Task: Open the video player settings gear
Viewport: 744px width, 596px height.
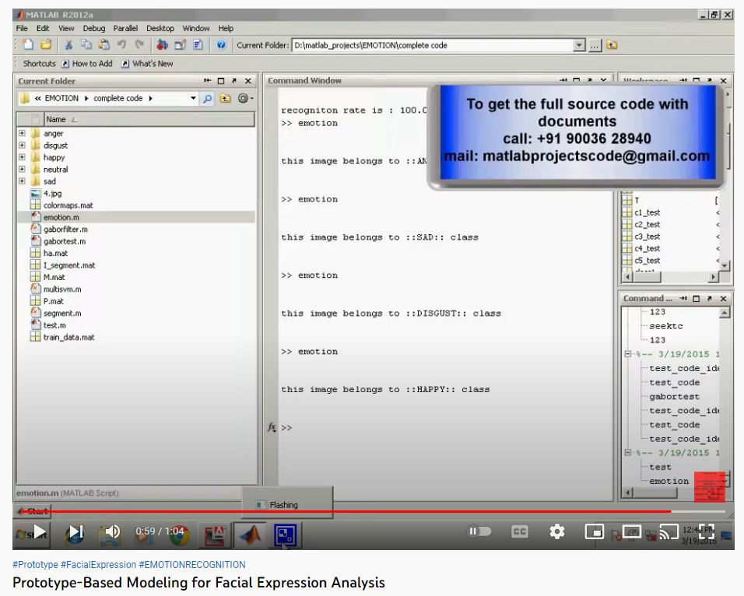Action: click(x=556, y=531)
